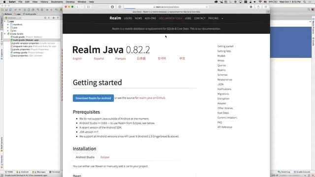Open the Apple menu
This screenshot has width=315, height=177.
click(x=4, y=2)
